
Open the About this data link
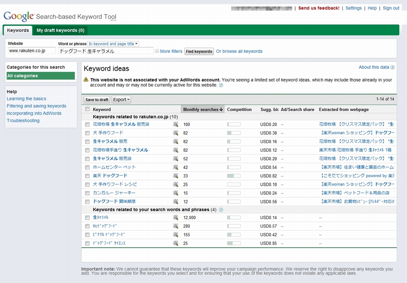point(374,67)
